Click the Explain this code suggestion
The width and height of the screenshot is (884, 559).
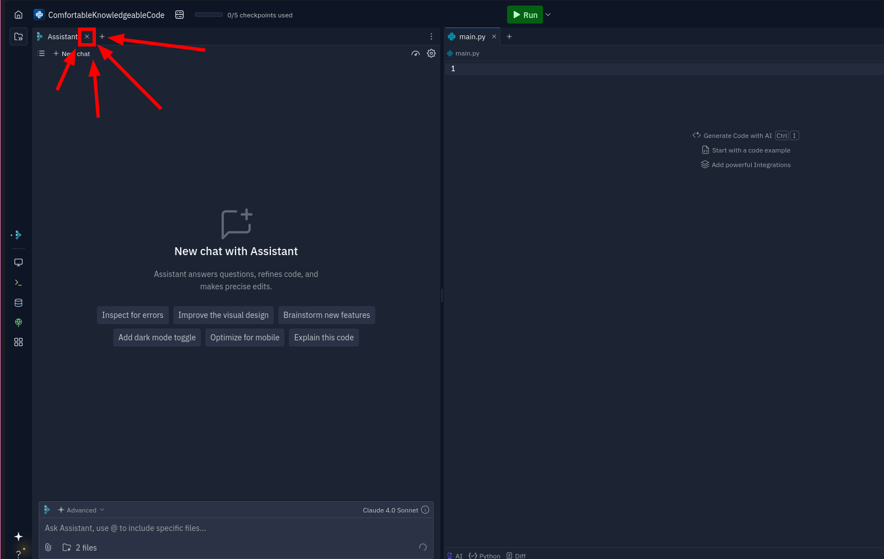tap(324, 338)
